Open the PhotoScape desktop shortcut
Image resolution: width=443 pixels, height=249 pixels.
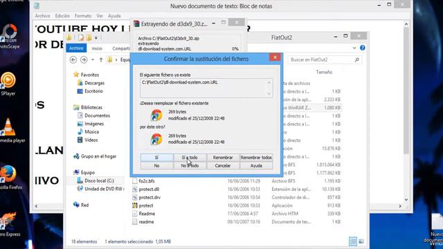[x=10, y=36]
